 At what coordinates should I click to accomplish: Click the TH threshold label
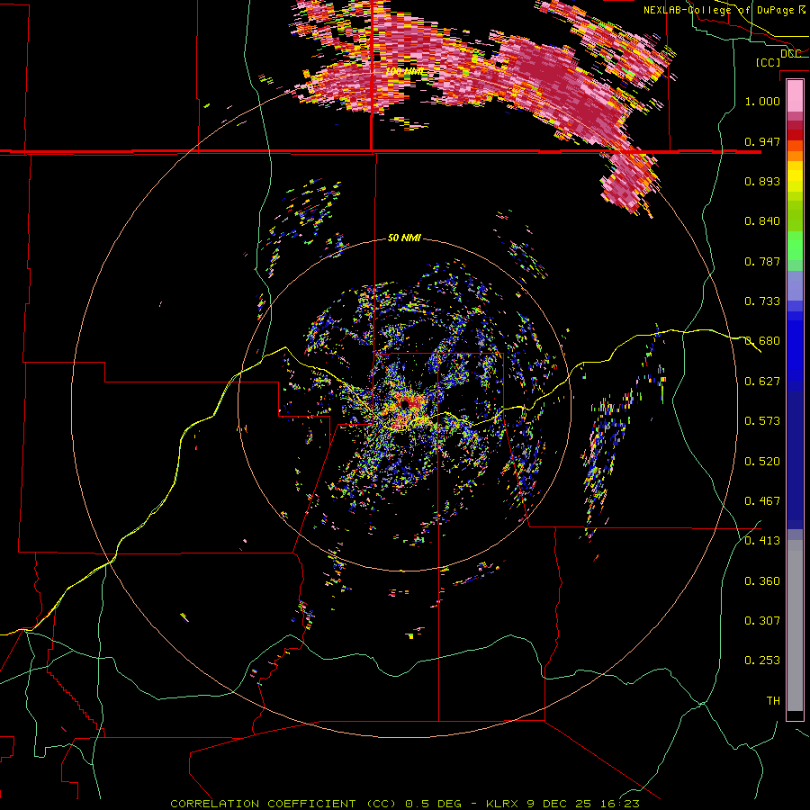point(773,701)
